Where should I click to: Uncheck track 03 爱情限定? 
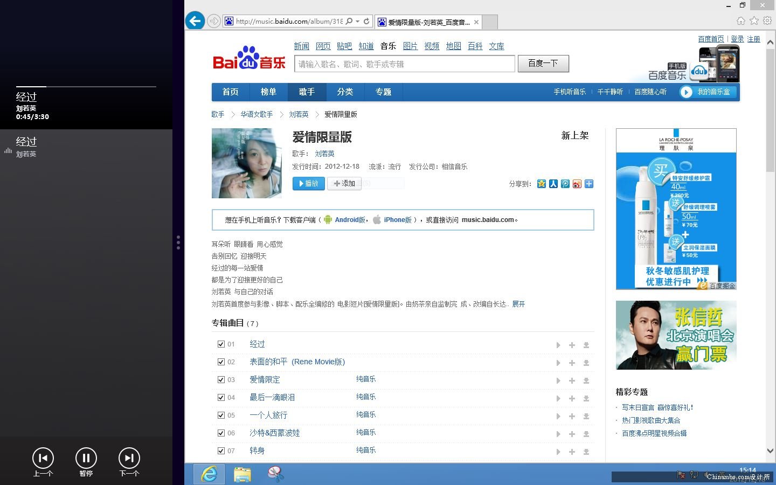coord(221,379)
